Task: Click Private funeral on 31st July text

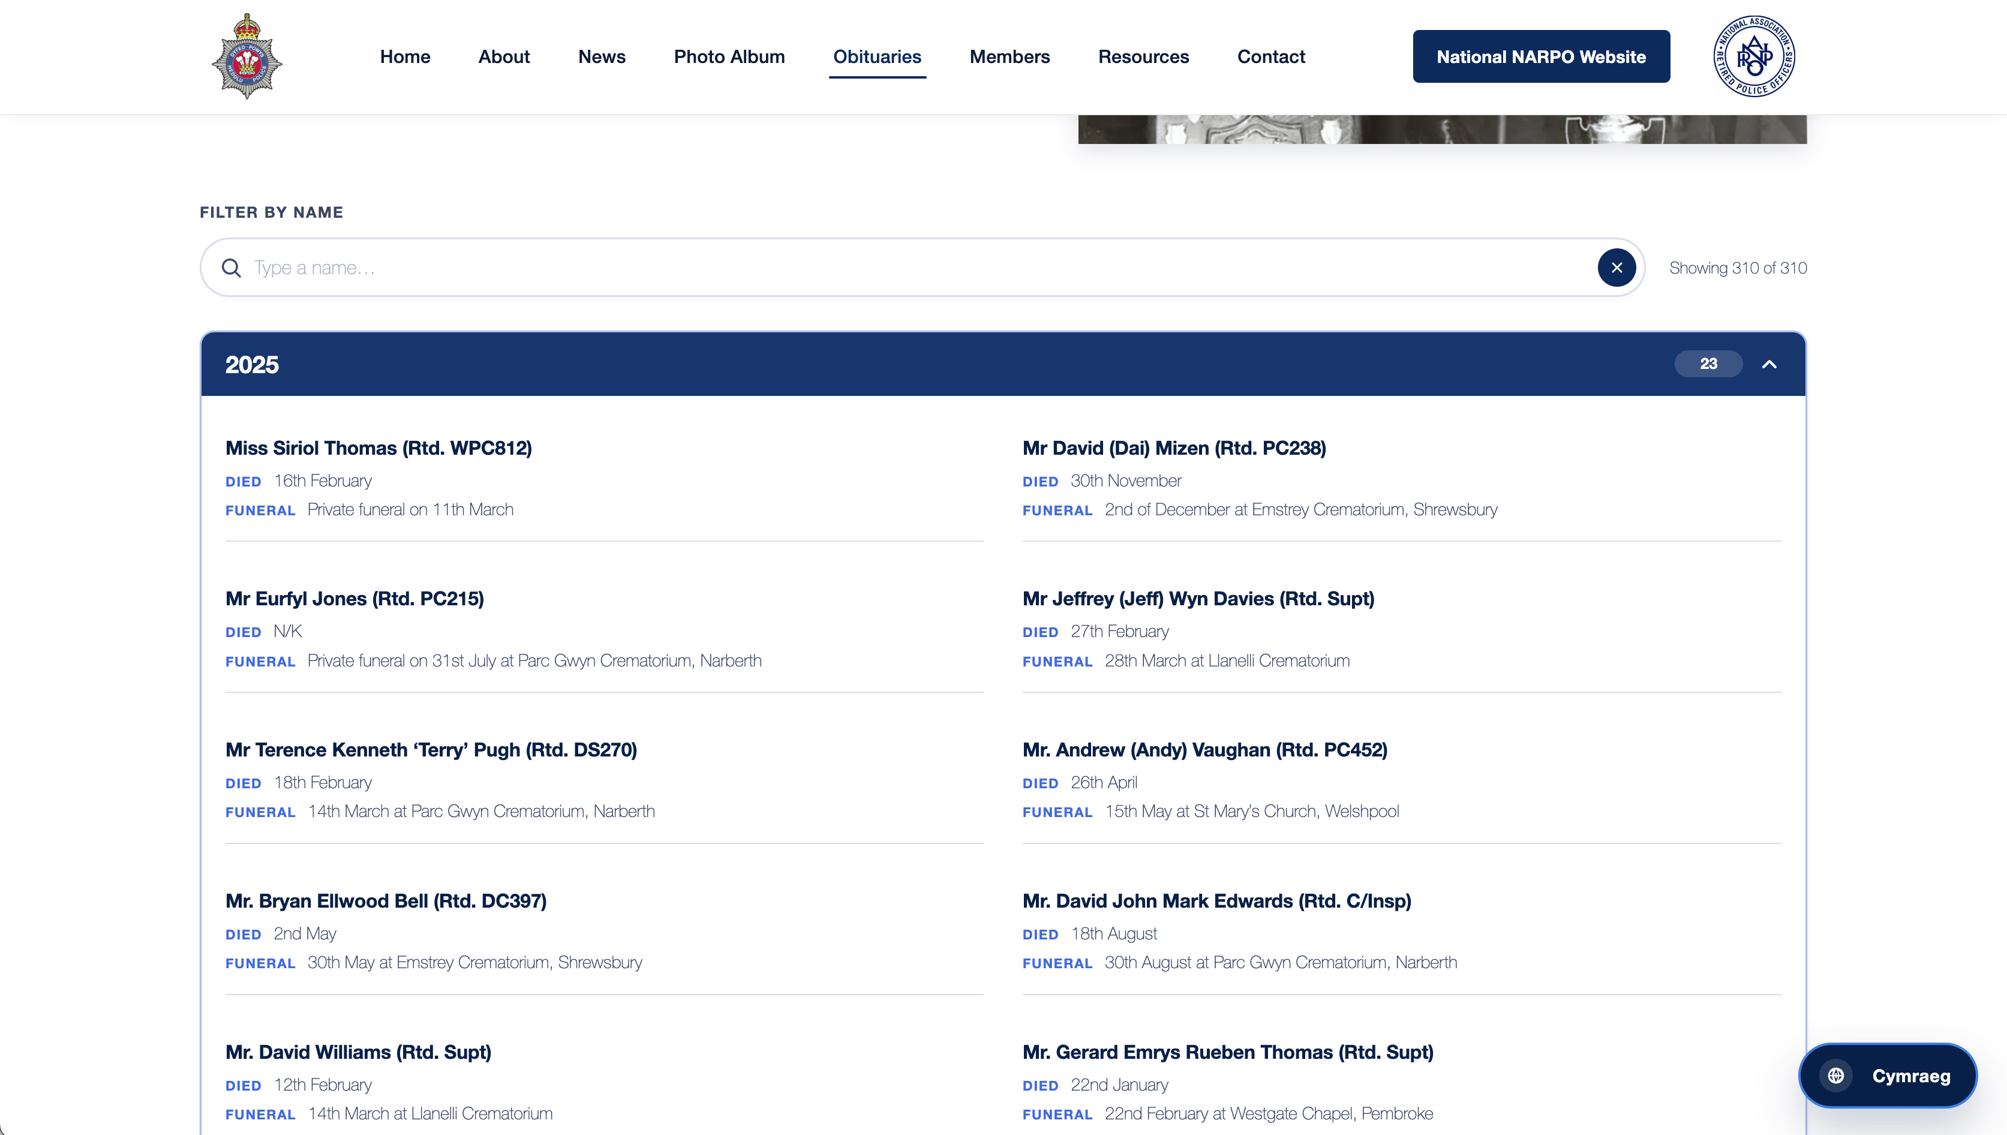Action: click(534, 661)
